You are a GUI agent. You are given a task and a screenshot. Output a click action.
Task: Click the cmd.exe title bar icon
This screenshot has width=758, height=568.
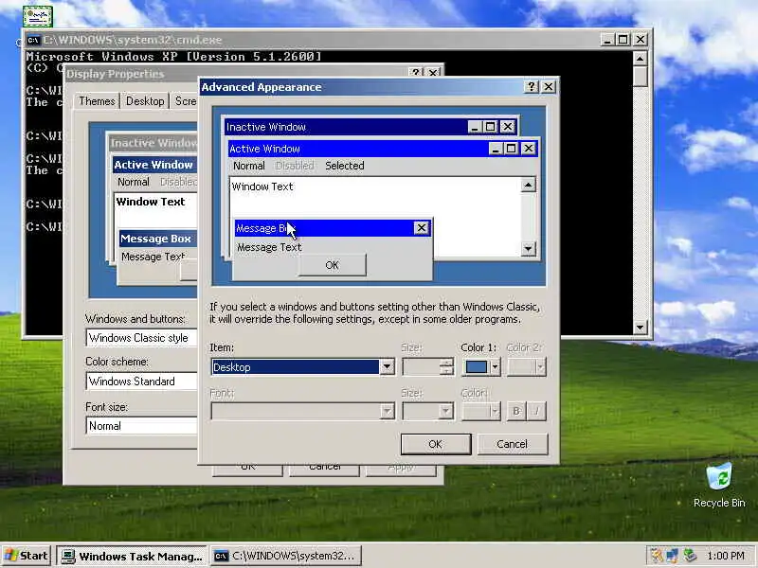(x=33, y=40)
